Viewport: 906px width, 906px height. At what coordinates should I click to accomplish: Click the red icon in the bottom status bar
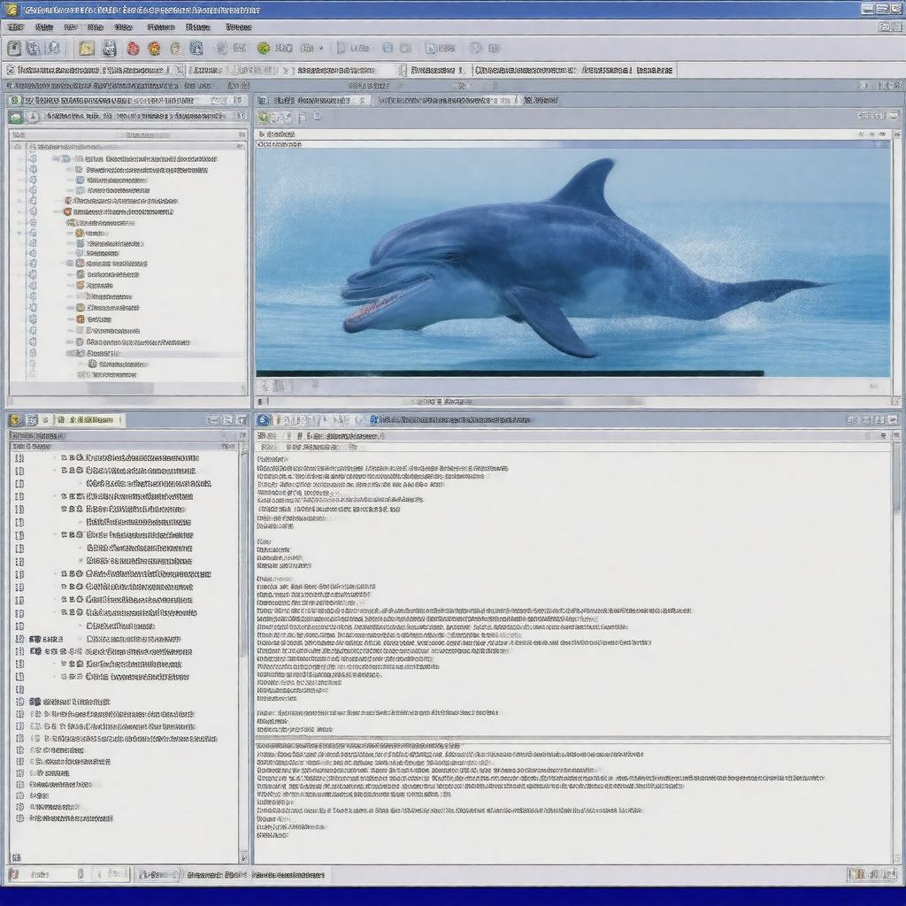[x=13, y=874]
